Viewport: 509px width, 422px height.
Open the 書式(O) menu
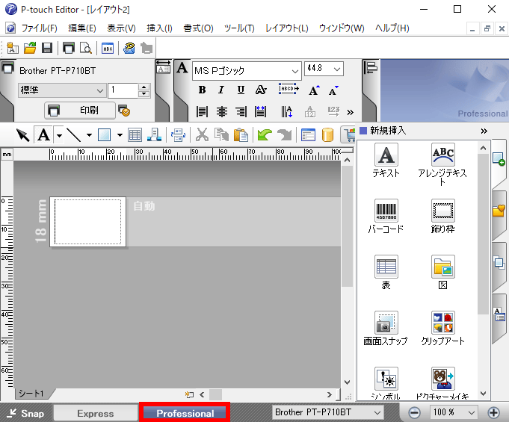point(198,28)
